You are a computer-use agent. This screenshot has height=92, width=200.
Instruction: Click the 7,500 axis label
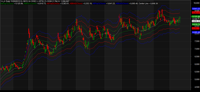pos(197,41)
